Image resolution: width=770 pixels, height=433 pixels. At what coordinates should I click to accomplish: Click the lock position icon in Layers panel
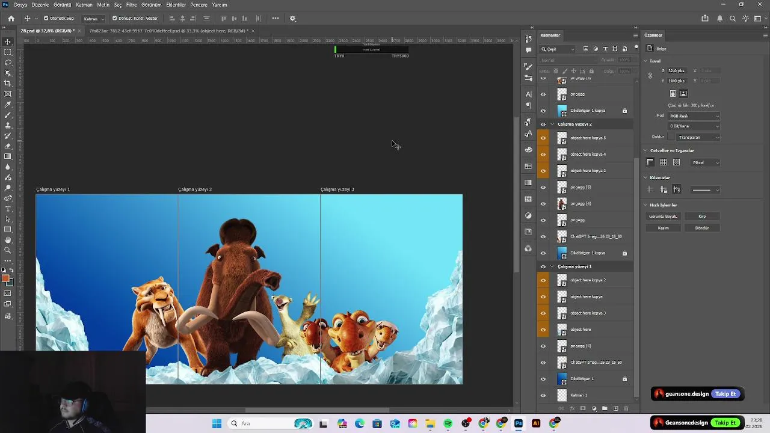[x=573, y=71]
